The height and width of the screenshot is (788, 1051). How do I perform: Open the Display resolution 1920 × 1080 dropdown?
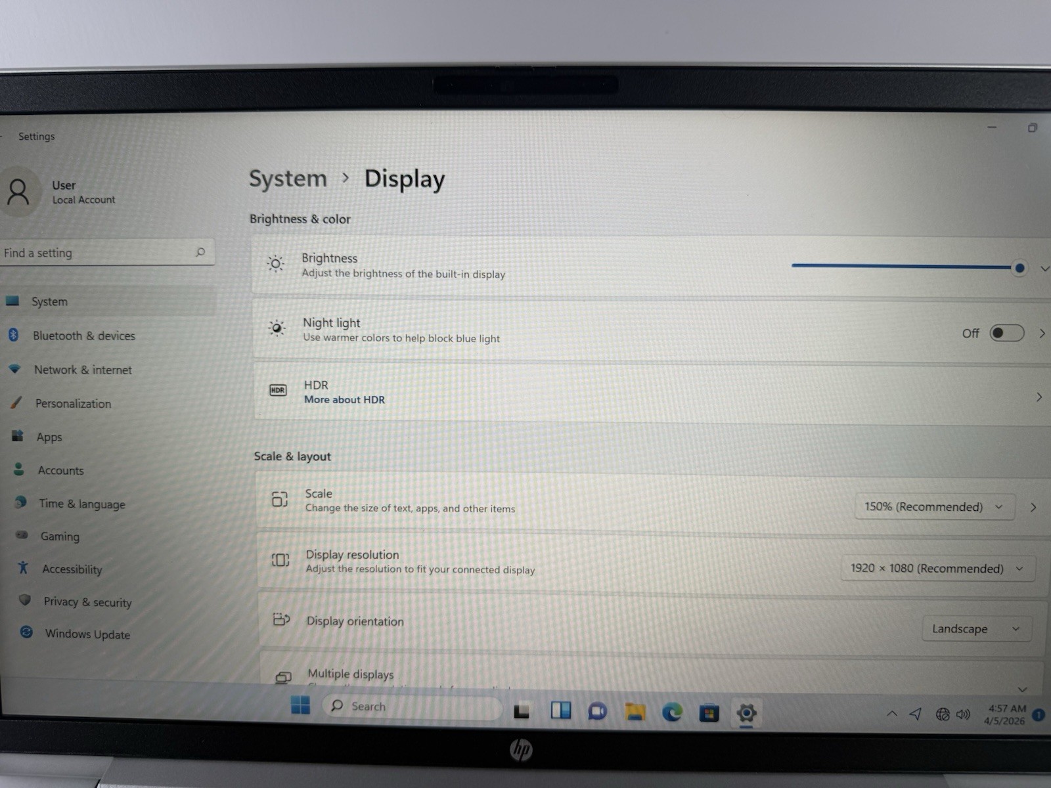(x=938, y=569)
